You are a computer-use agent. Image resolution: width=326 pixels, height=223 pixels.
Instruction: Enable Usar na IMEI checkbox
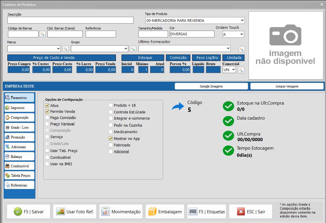tap(47, 164)
